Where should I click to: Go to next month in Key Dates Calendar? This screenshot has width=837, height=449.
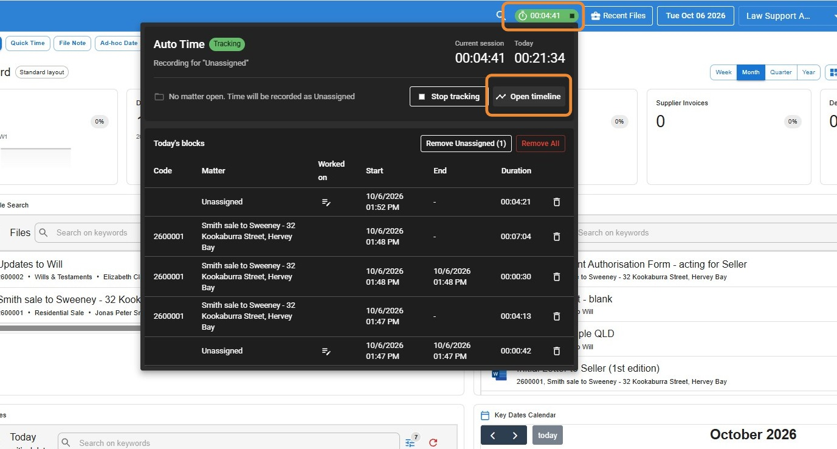(x=515, y=435)
